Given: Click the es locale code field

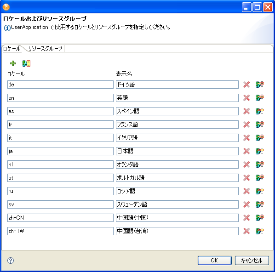Looking at the screenshot, I should (60, 111).
